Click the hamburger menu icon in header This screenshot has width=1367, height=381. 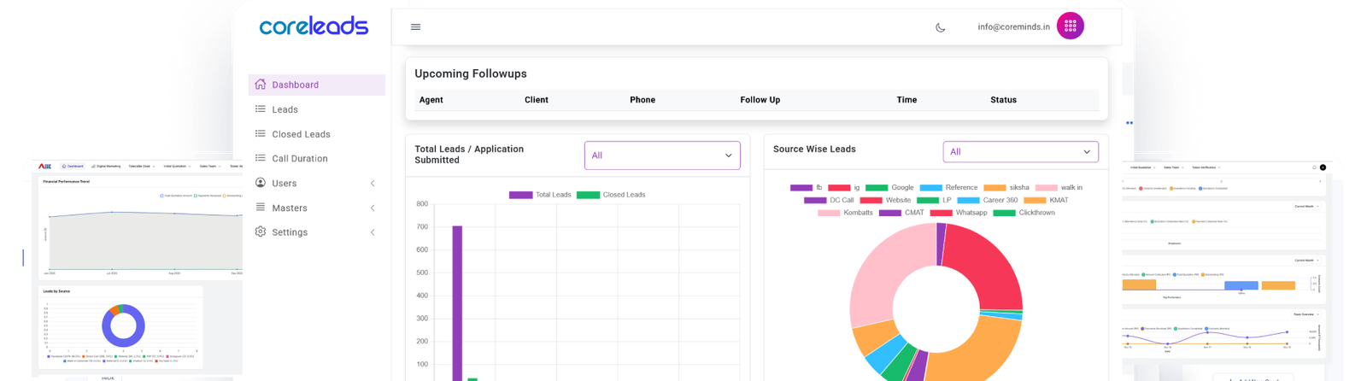[x=415, y=27]
